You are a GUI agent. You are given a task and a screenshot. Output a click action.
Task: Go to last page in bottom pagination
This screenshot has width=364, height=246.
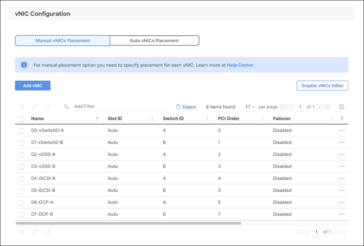click(343, 232)
